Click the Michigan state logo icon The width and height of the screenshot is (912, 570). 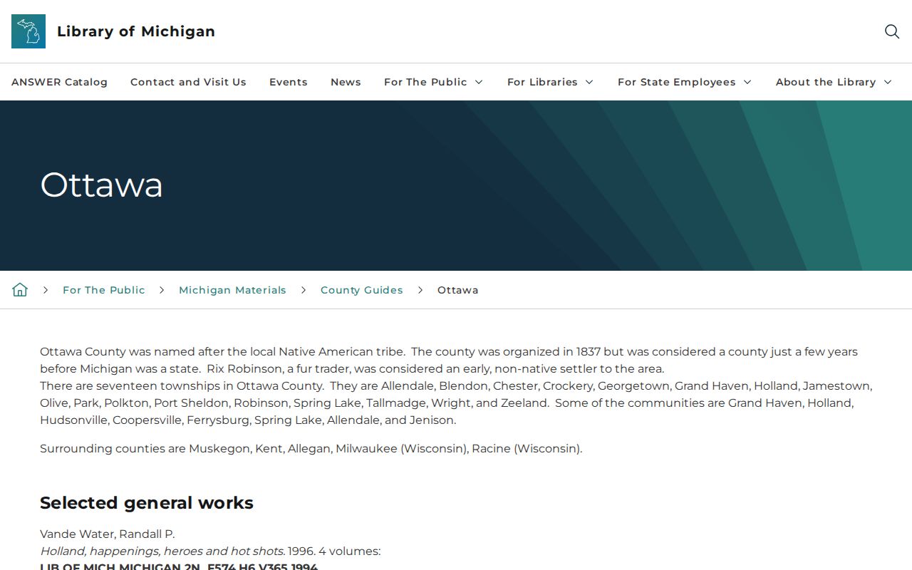pyautogui.click(x=28, y=31)
